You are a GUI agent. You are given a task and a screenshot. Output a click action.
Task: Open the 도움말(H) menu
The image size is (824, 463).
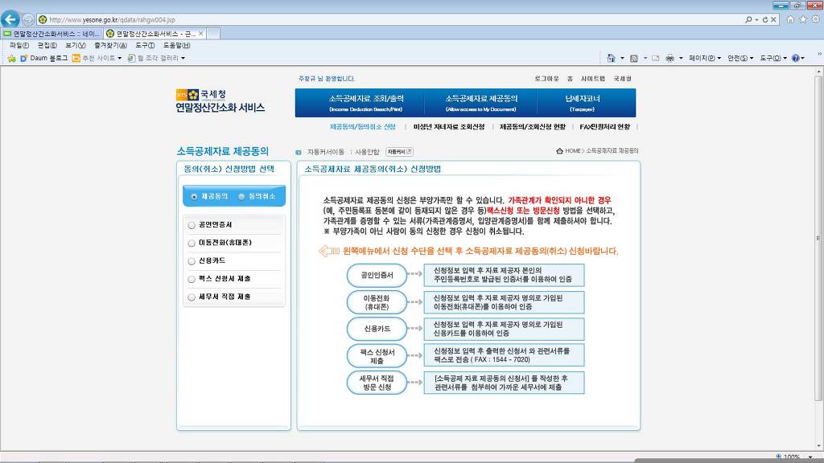point(176,46)
